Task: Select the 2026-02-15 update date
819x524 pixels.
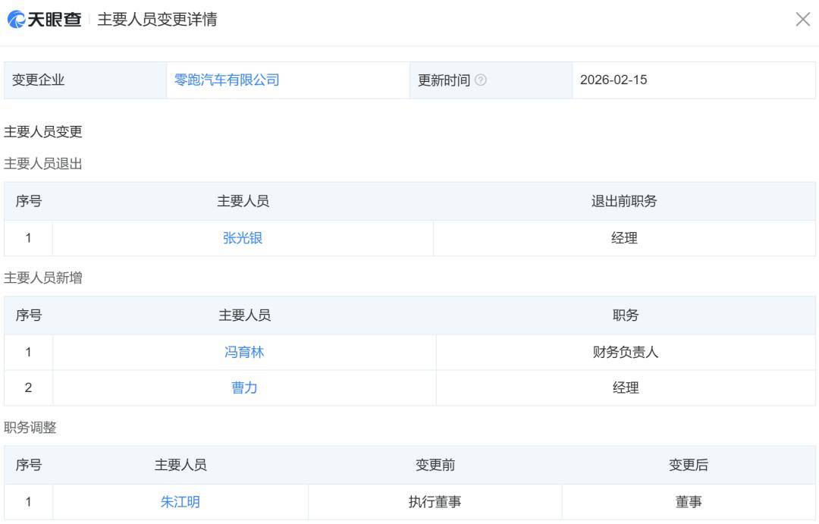Action: 613,80
